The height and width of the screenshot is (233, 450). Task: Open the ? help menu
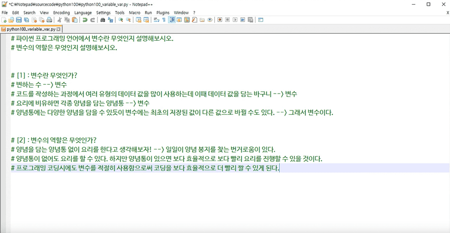click(194, 13)
